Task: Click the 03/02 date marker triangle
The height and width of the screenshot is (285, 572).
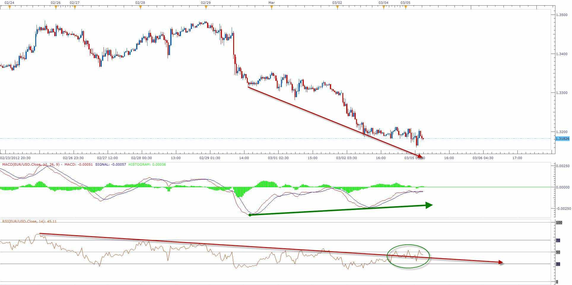Action: [337, 7]
